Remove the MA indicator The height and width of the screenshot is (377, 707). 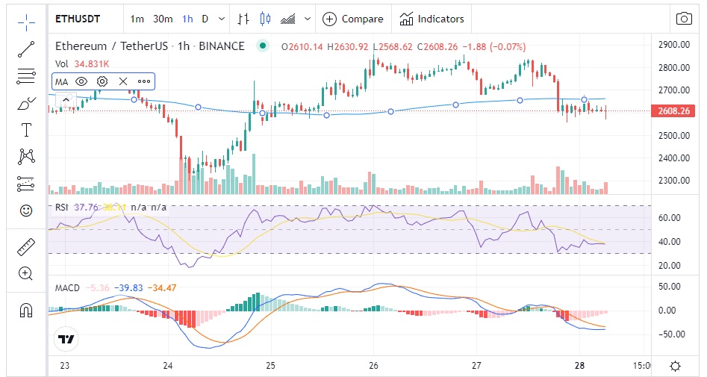tap(123, 81)
